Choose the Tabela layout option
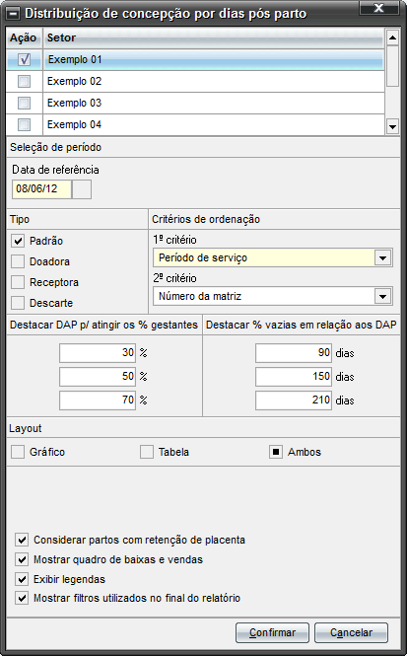This screenshot has width=407, height=656. [147, 452]
